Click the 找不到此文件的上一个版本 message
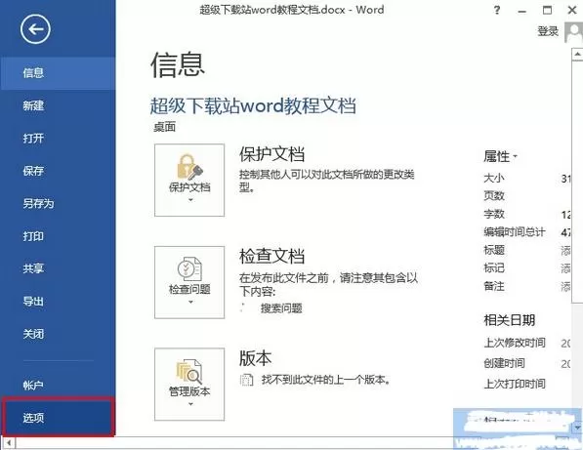Viewport: 583px width, 450px height. 325,380
